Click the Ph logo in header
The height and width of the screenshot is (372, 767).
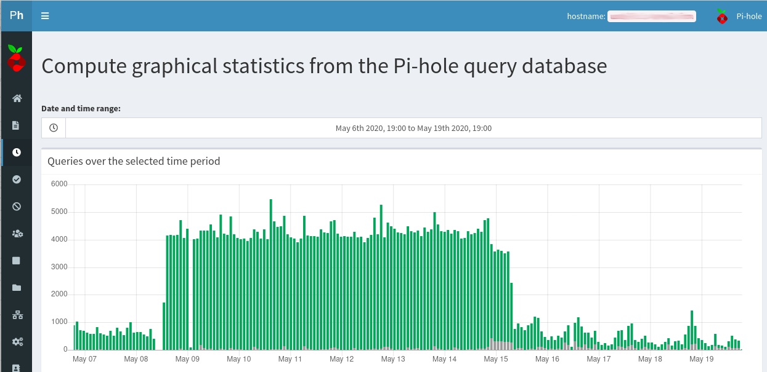tap(17, 15)
